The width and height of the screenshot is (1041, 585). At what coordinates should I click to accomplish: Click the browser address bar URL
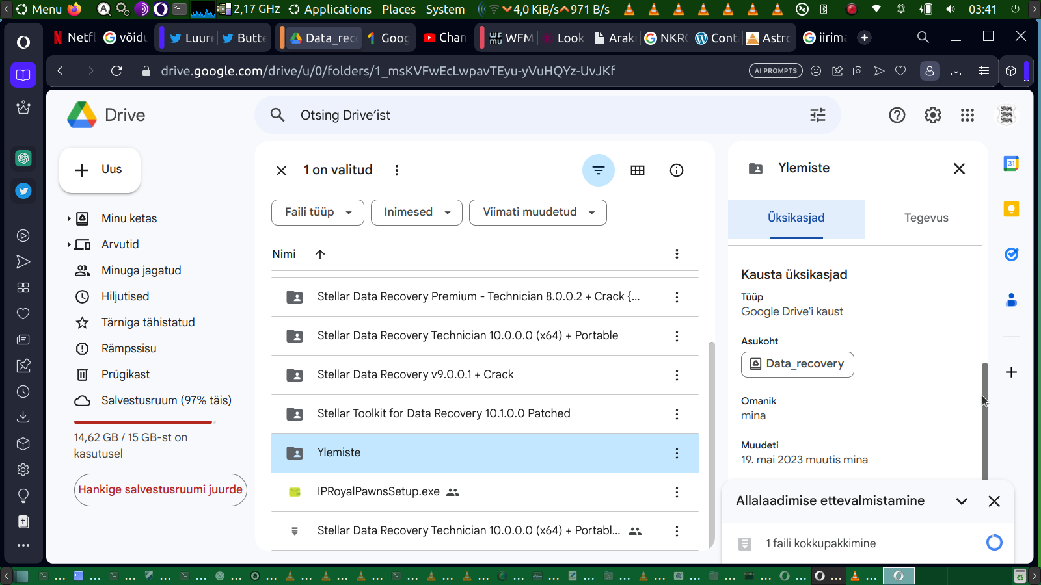coord(388,71)
